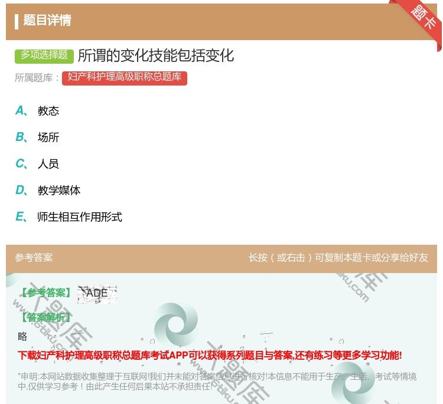Choose option A 教态

click(x=37, y=111)
